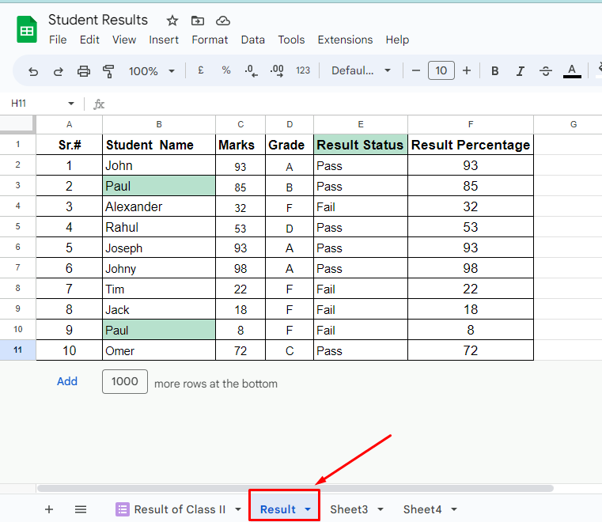Select the paint format roller icon

[x=109, y=71]
